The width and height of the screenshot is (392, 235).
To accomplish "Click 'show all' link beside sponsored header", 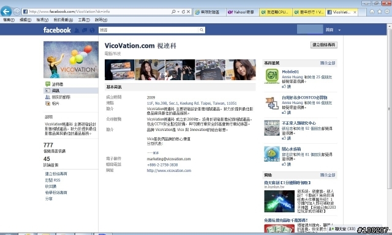I will tap(328, 175).
